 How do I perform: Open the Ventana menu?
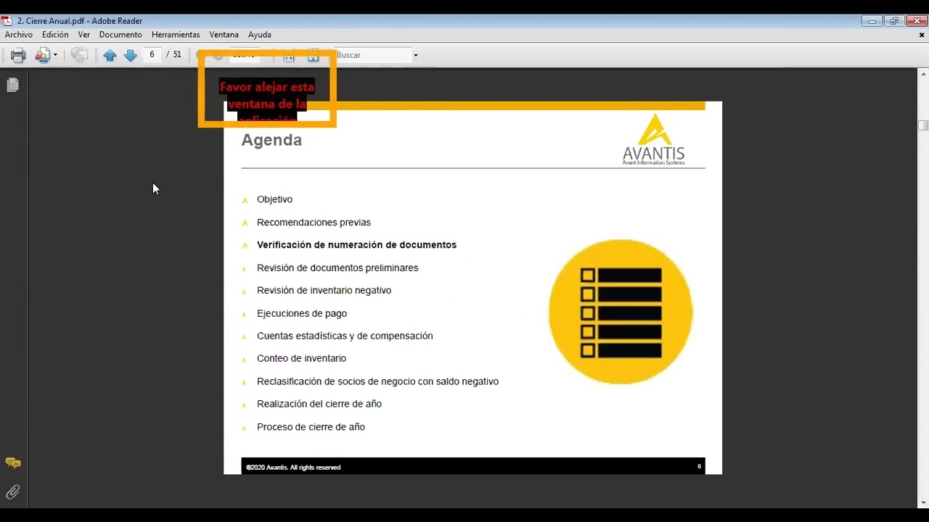tap(224, 34)
